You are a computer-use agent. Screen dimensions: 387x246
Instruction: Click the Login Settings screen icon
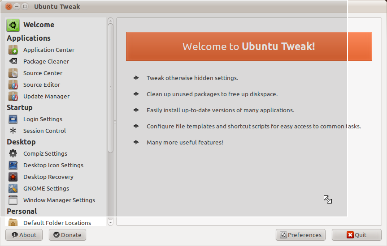[x=13, y=119]
